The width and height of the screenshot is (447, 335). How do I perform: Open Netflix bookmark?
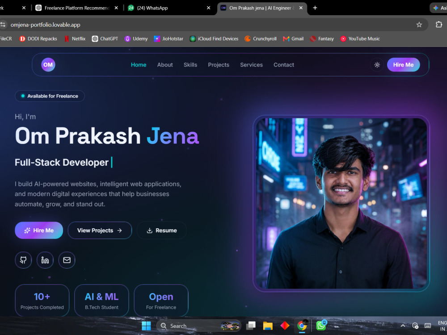[x=75, y=39]
